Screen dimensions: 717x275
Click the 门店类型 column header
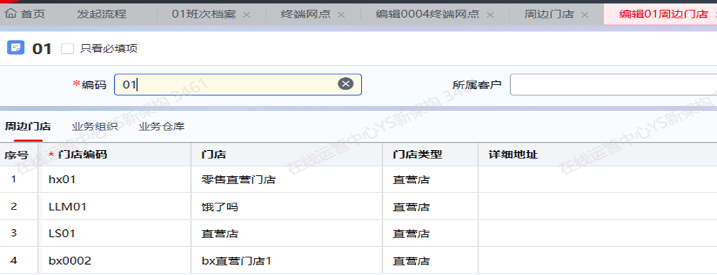pyautogui.click(x=418, y=155)
